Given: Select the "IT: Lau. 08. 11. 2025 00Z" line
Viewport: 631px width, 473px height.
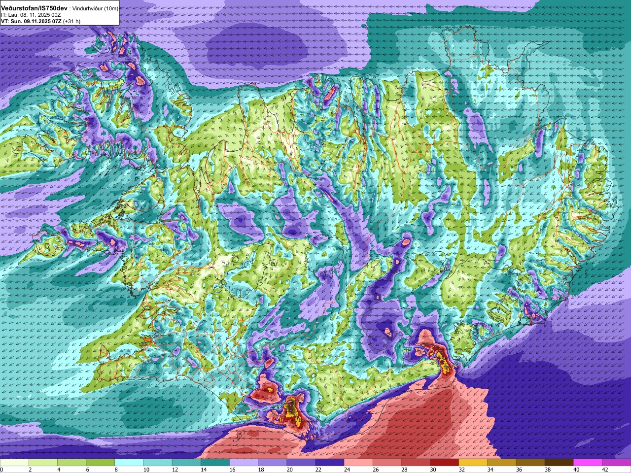Looking at the screenshot, I should (31, 15).
